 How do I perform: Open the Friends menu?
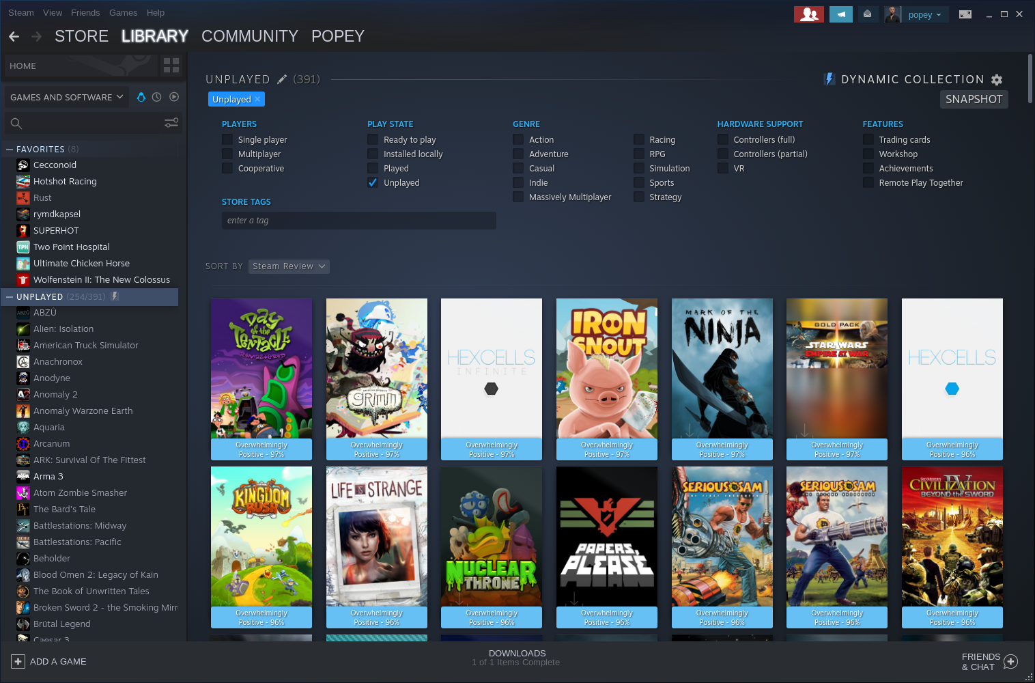(85, 12)
